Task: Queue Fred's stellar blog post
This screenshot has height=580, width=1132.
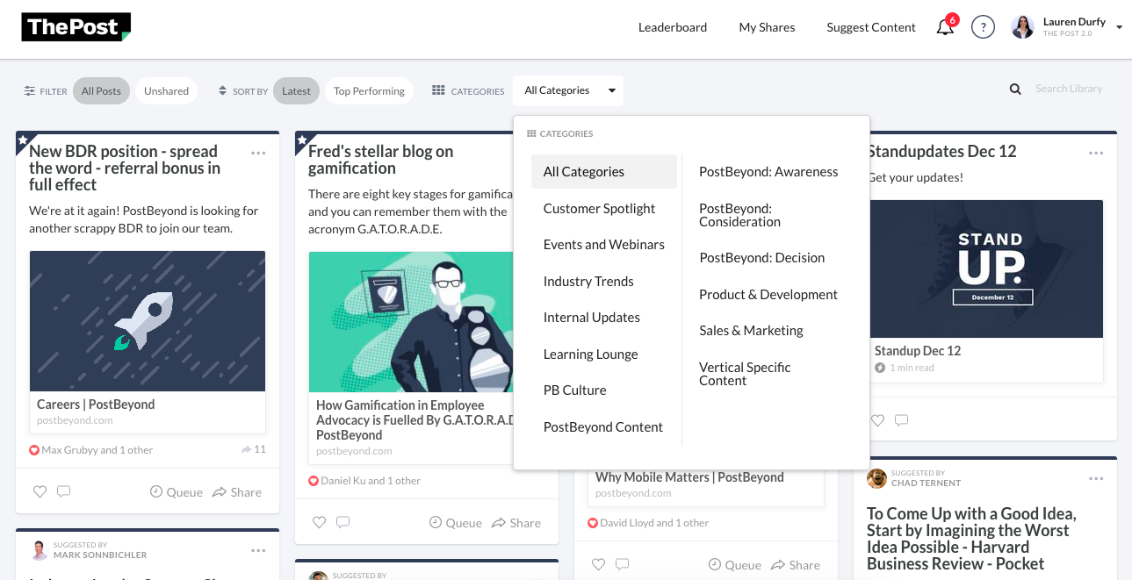Action: [x=456, y=523]
